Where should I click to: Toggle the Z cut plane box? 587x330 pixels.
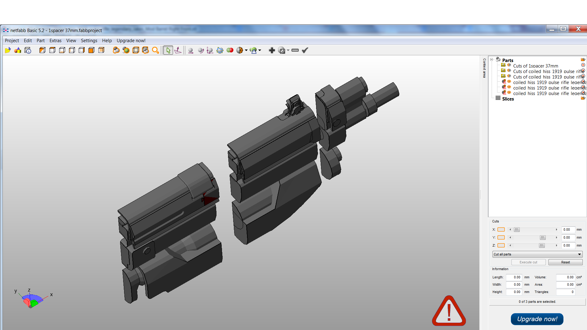(501, 245)
